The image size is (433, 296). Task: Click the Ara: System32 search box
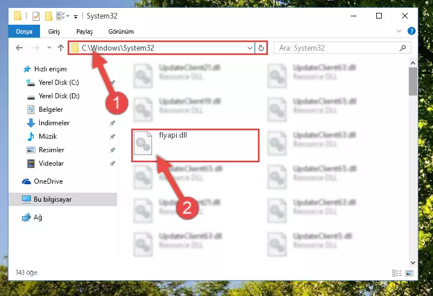coord(342,48)
